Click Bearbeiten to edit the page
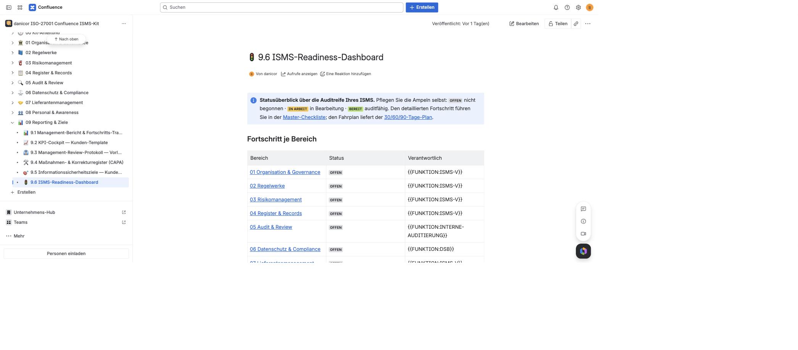798x350 pixels. [524, 24]
